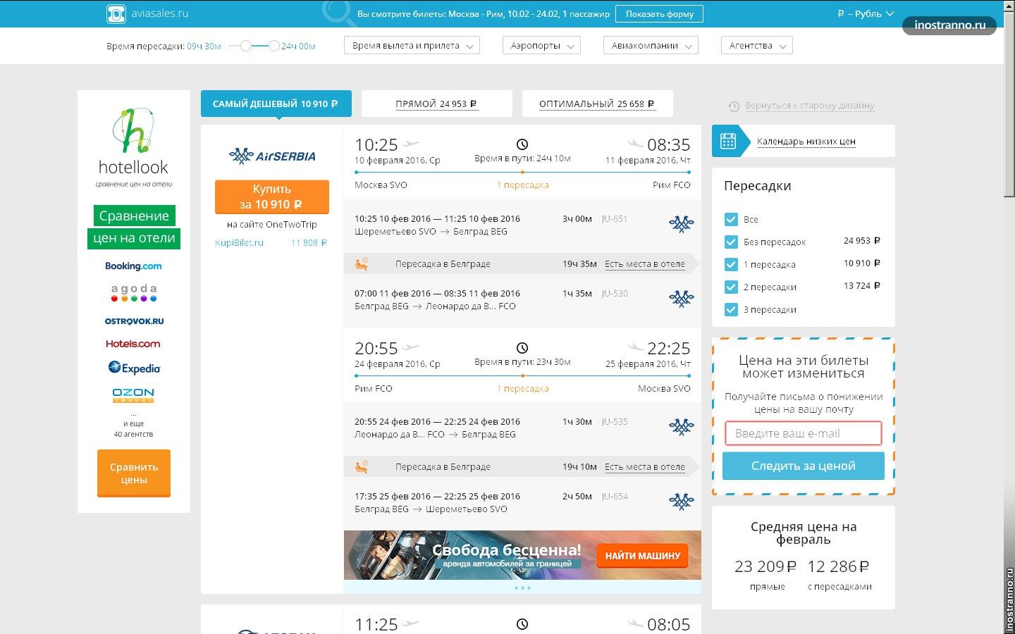Expand the 'Авиакомпании' filter dropdown
Screen dimensions: 1015x634
coord(651,46)
